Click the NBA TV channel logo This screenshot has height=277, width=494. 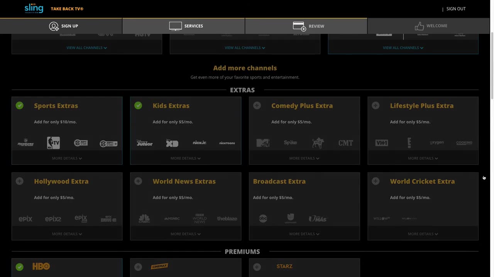[53, 143]
